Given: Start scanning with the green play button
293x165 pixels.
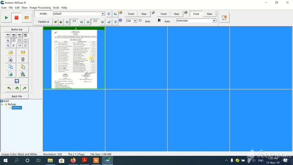Looking at the screenshot, I should click(6, 17).
